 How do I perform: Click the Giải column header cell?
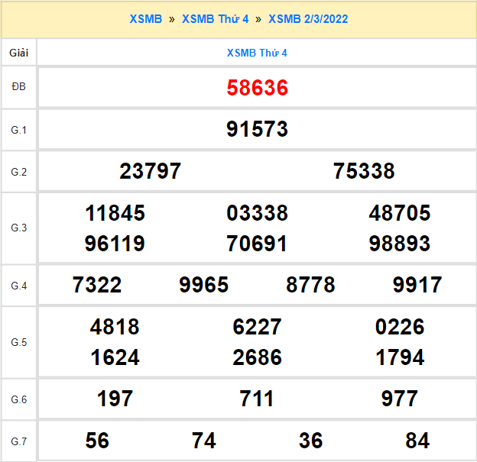(19, 53)
